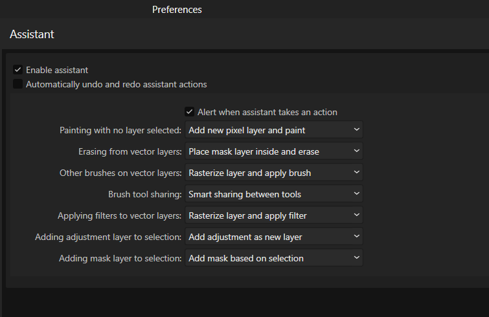Click chevron arrow for Erasing from vector layers
489x317 pixels.
(x=356, y=151)
